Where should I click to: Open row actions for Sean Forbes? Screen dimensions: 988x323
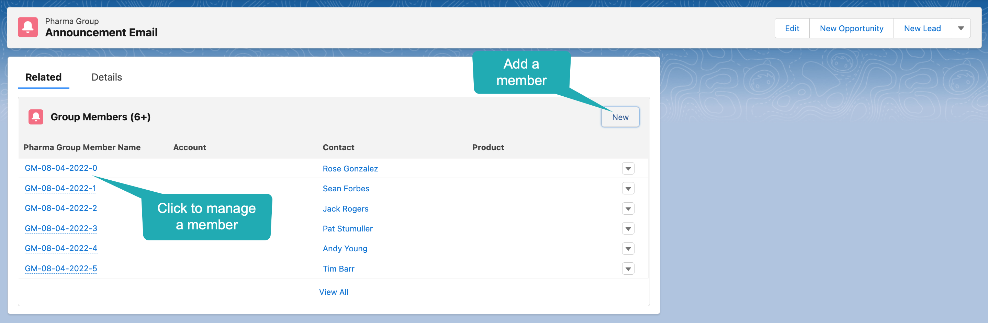(x=628, y=188)
